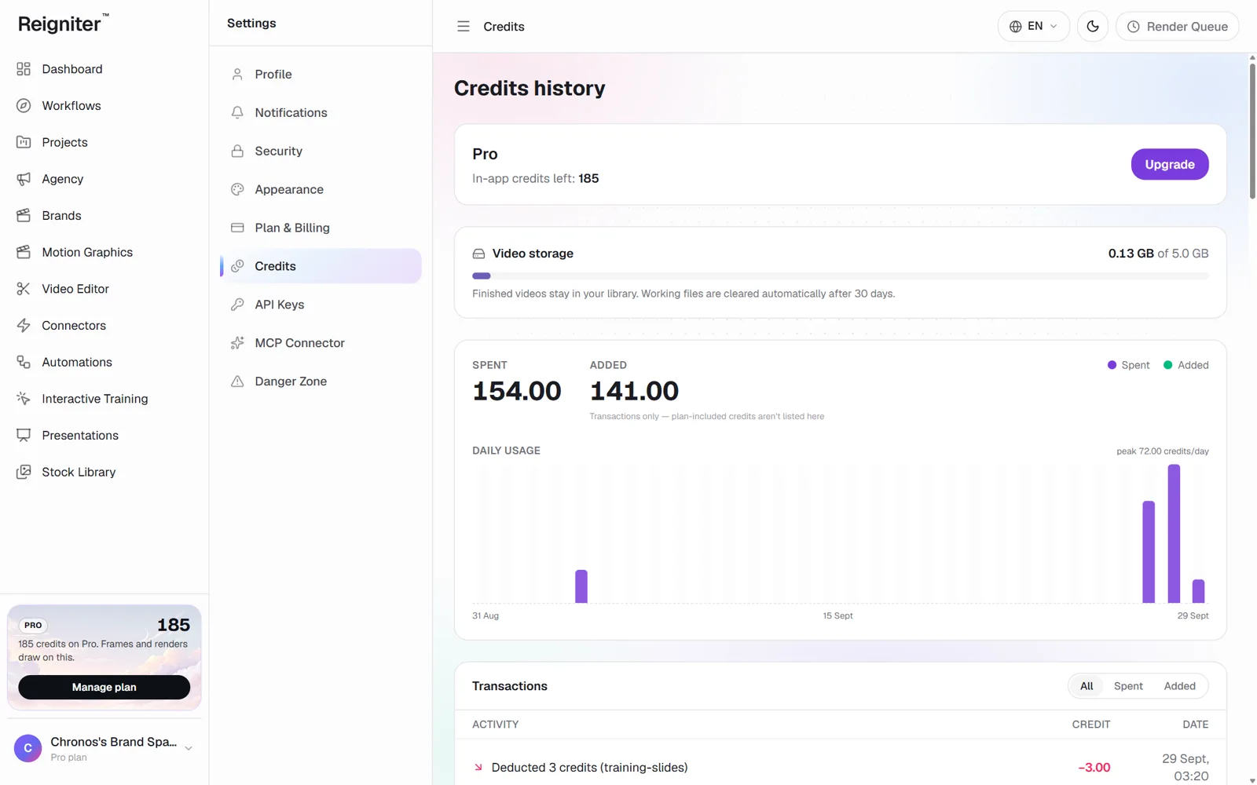Click the API Keys key icon
Image resolution: width=1257 pixels, height=785 pixels.
(x=237, y=305)
